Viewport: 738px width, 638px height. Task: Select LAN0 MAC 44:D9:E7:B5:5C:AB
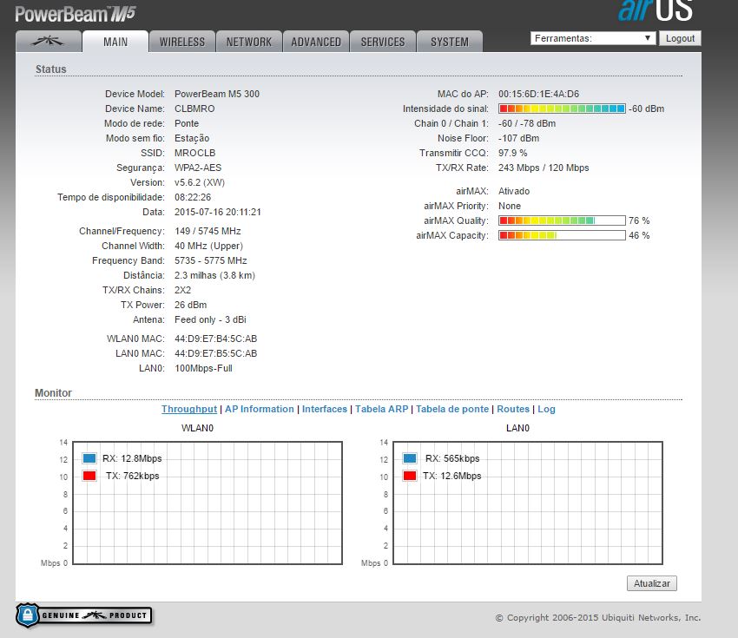(216, 353)
